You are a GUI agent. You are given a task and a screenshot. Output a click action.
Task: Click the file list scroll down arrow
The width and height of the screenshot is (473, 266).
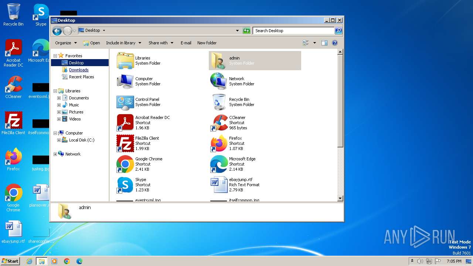(340, 198)
